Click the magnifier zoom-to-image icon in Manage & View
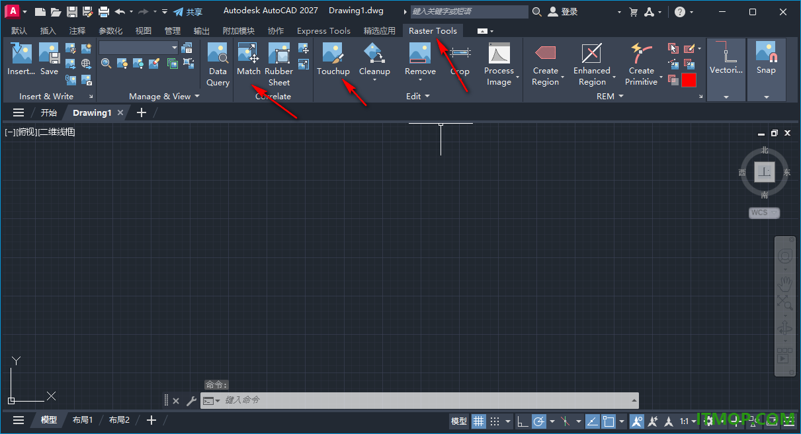The width and height of the screenshot is (801, 434). coord(106,64)
